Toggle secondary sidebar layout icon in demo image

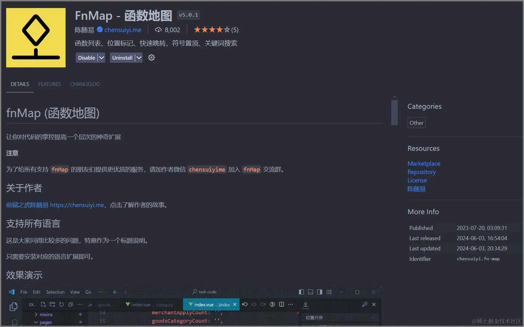[320, 292]
